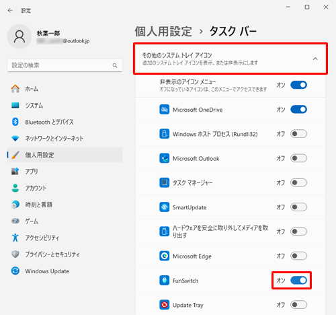The image size is (336, 315).
Task: Turn on the Microsoft Edge toggle
Action: point(298,256)
